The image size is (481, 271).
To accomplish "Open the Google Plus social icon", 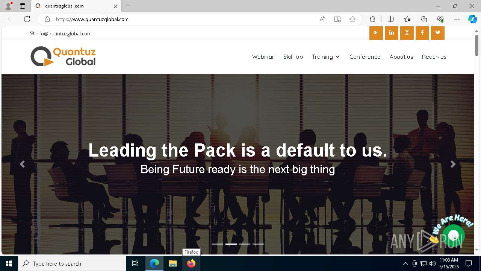I will [376, 33].
